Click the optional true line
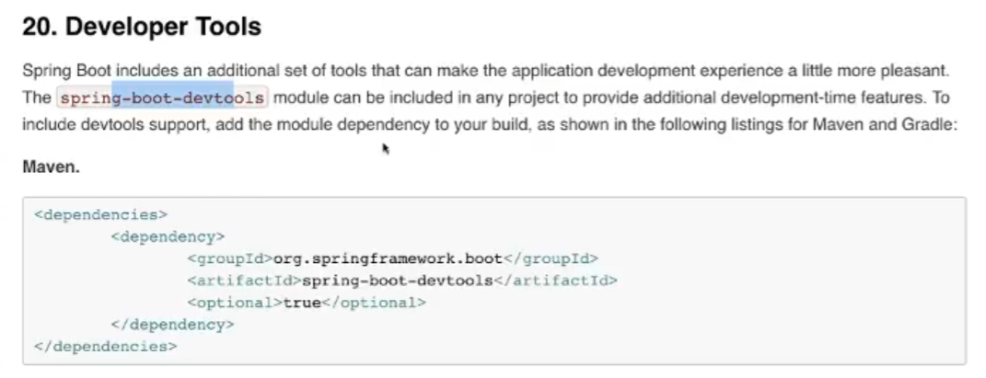The width and height of the screenshot is (986, 378). pos(307,303)
